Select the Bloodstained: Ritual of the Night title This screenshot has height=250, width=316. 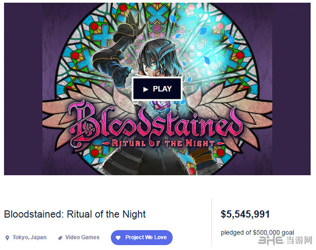[75, 214]
